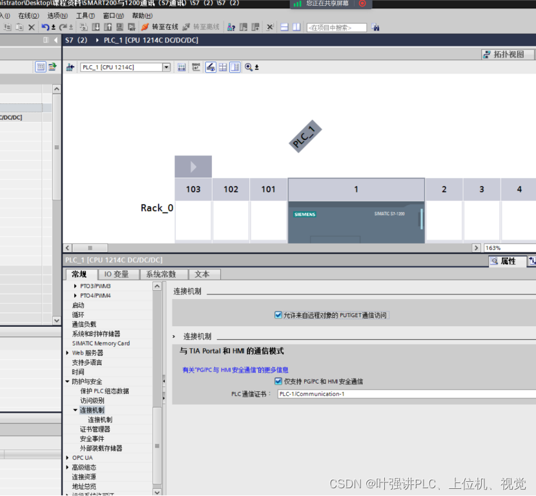Click the grid layout icon in device toolbar
The width and height of the screenshot is (536, 496).
[x=223, y=67]
